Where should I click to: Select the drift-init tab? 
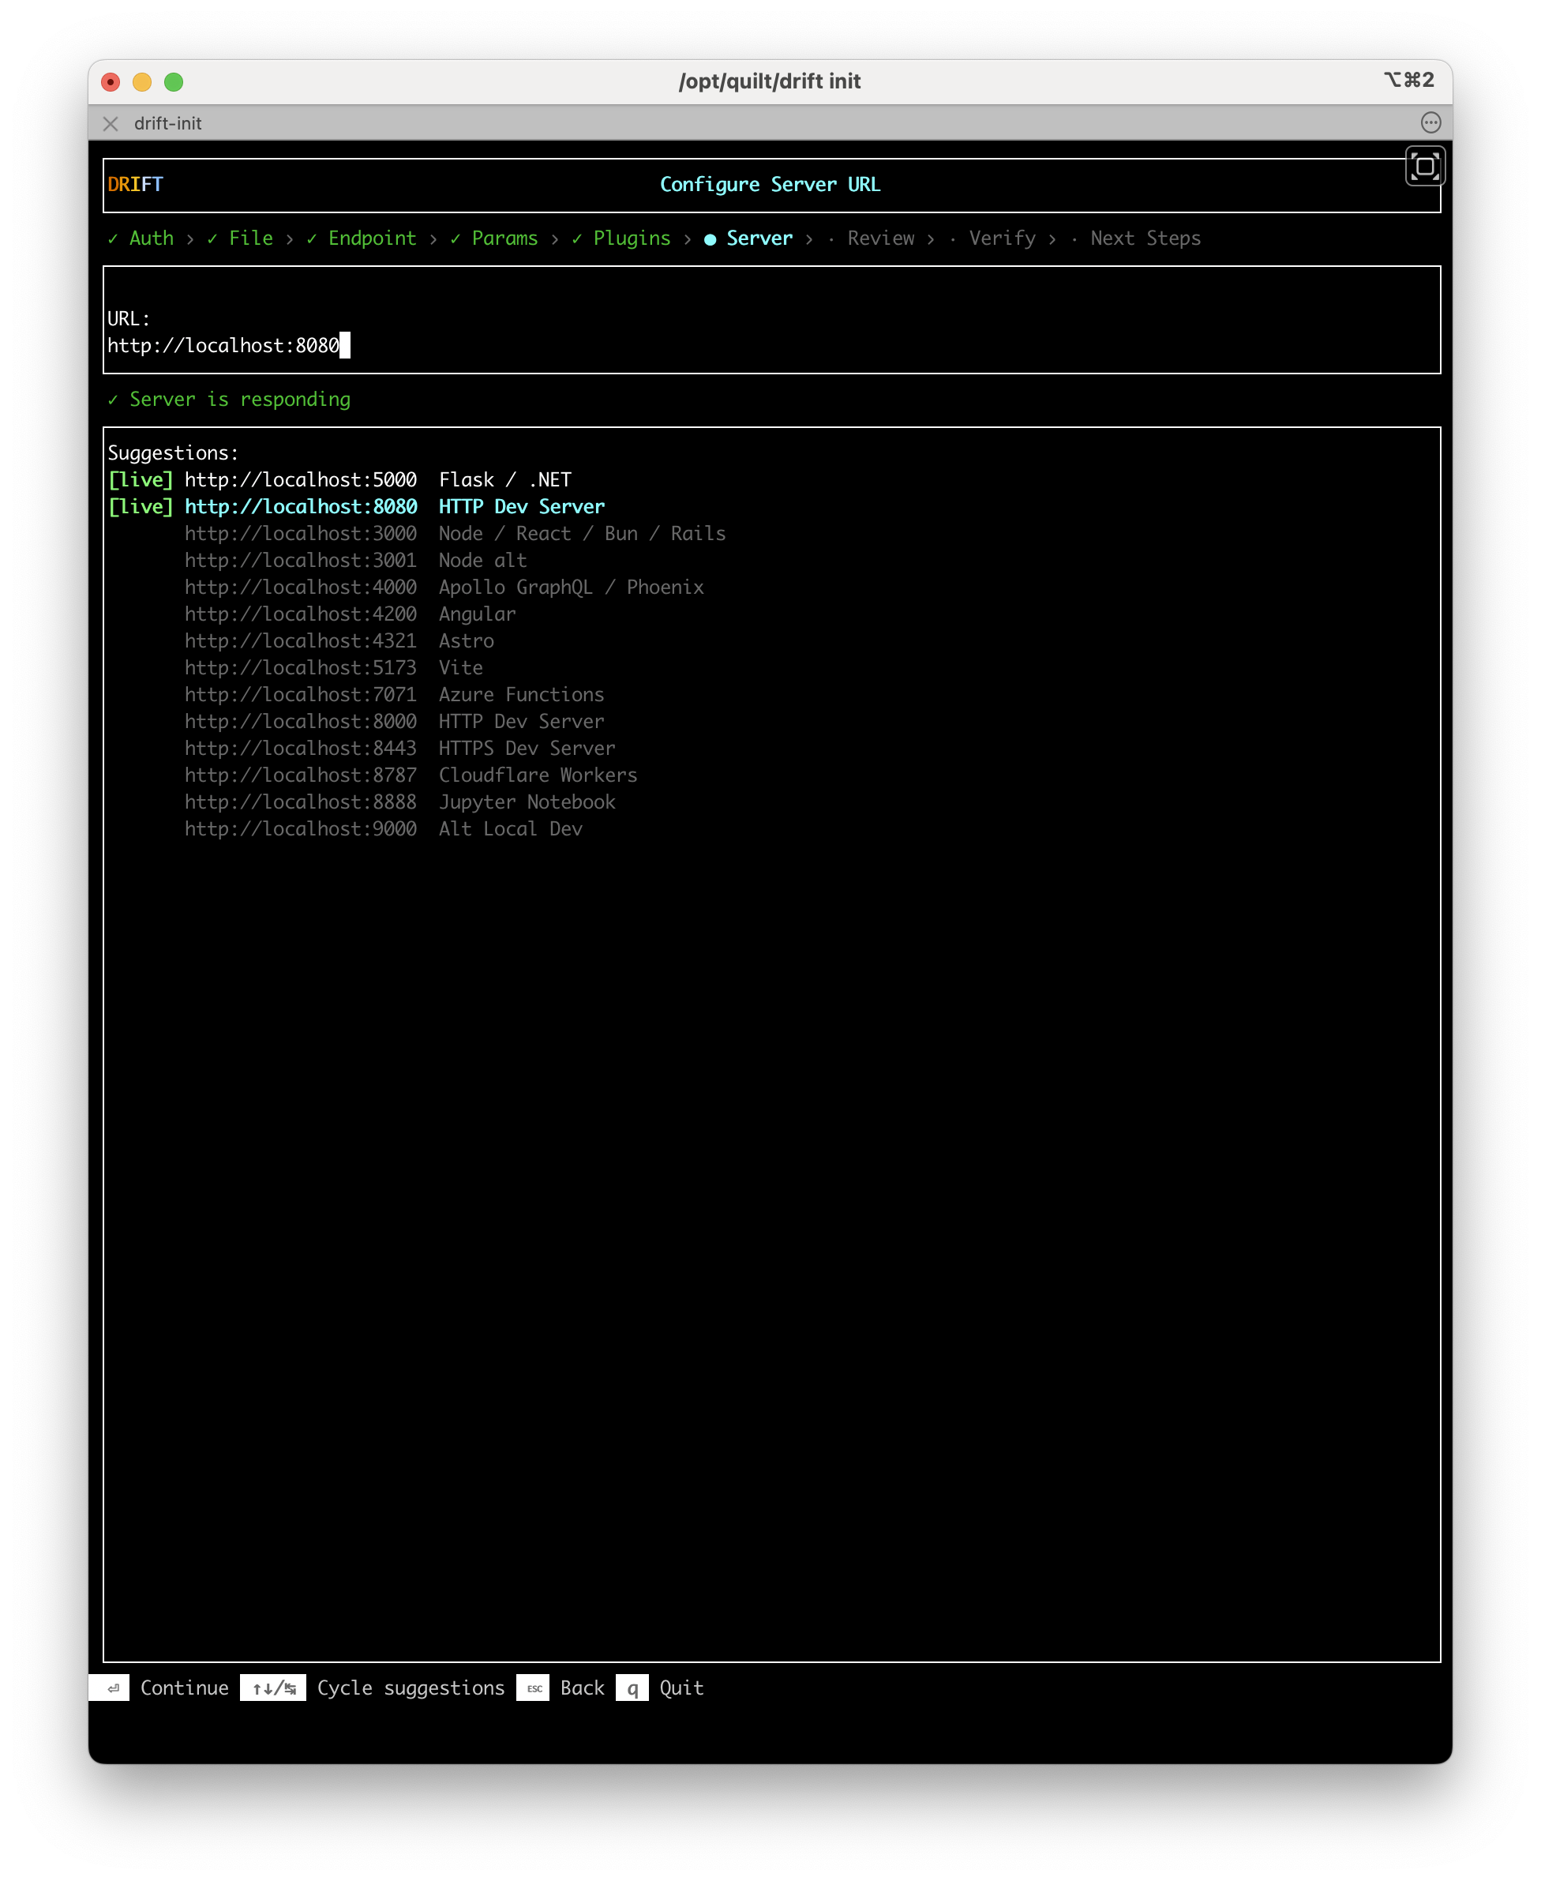pos(168,124)
